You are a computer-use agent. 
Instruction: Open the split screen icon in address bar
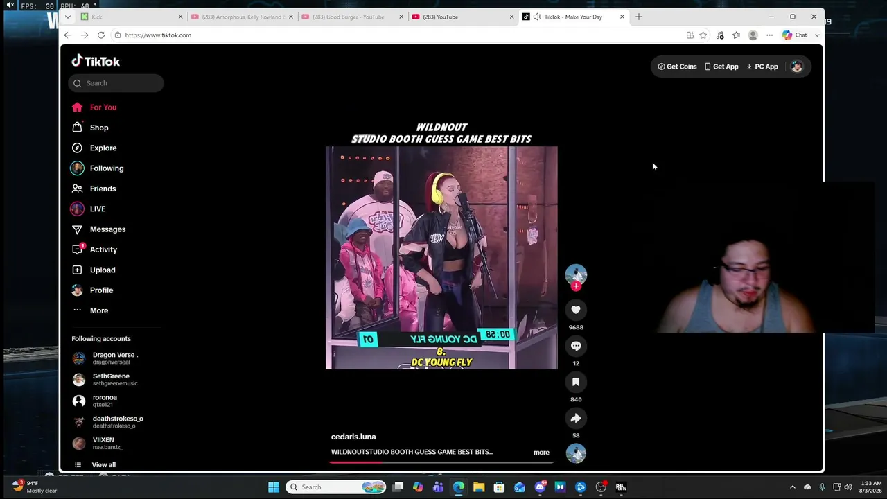690,35
